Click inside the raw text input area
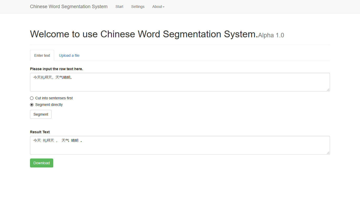360x205 pixels. tap(180, 82)
